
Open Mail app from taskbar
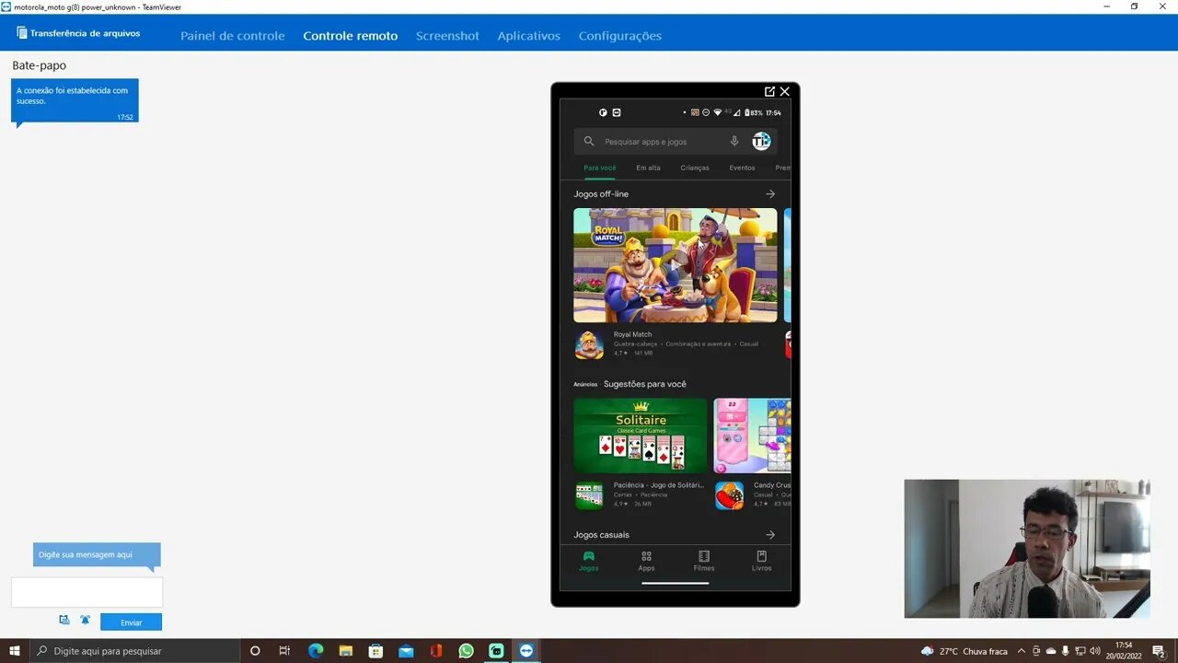(x=406, y=651)
